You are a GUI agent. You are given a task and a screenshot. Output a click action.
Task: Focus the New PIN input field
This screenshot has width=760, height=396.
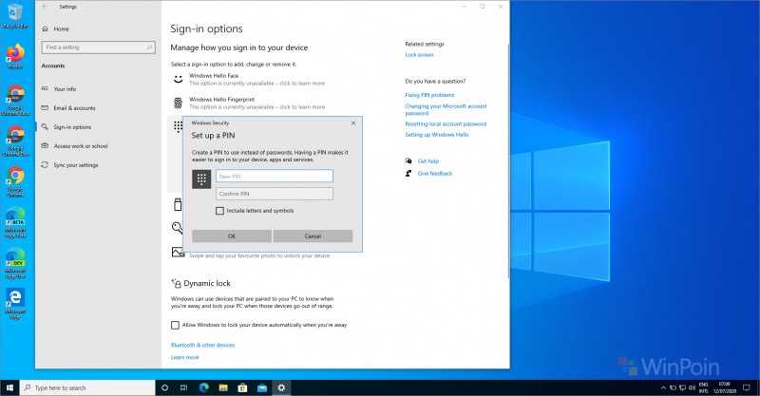click(x=275, y=176)
